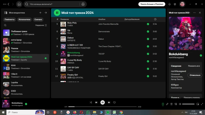Toggle repeat mode
Viewport: 205px width, 115px height.
click(114, 102)
